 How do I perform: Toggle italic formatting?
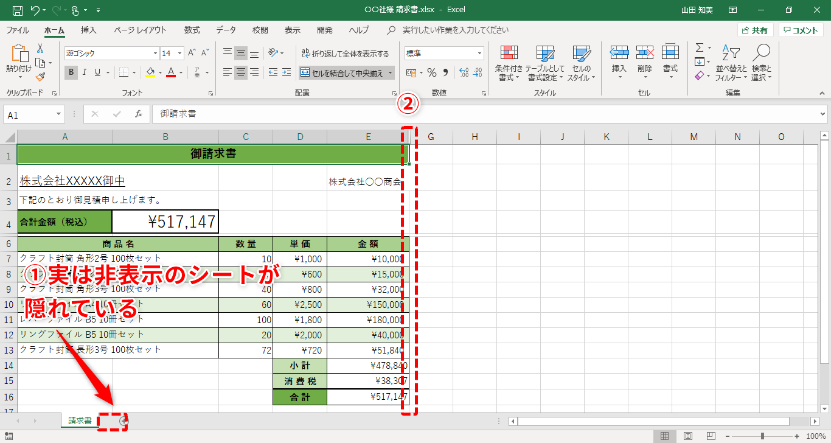click(84, 72)
